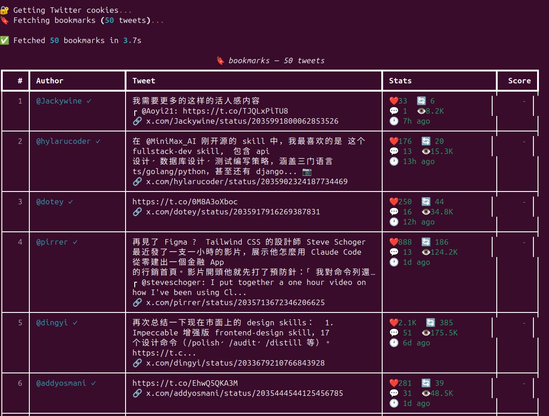This screenshot has height=416, width=549.
Task: Click the verified checkmark next to @pirrer
Action: point(75,242)
